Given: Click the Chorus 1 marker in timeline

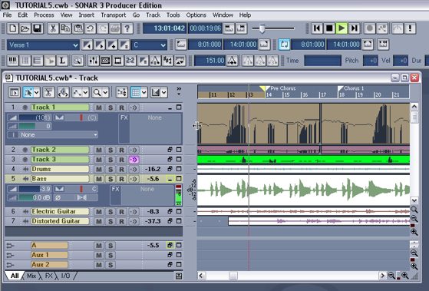Looking at the screenshot, I should (x=354, y=88).
